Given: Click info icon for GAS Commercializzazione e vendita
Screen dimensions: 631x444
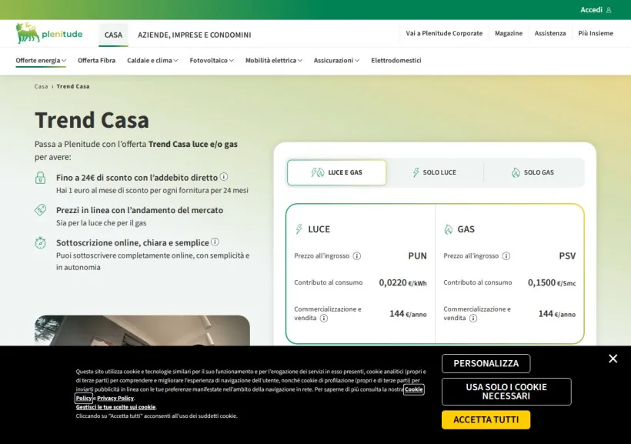Looking at the screenshot, I should [x=473, y=319].
